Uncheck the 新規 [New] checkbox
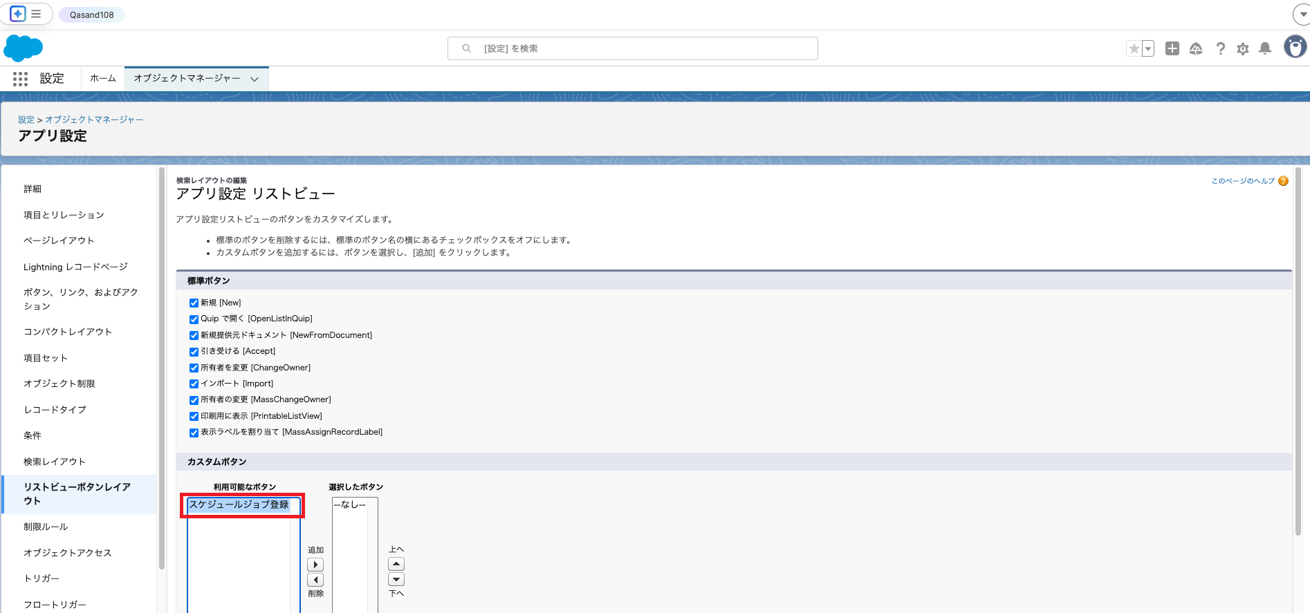This screenshot has height=613, width=1310. click(x=194, y=303)
